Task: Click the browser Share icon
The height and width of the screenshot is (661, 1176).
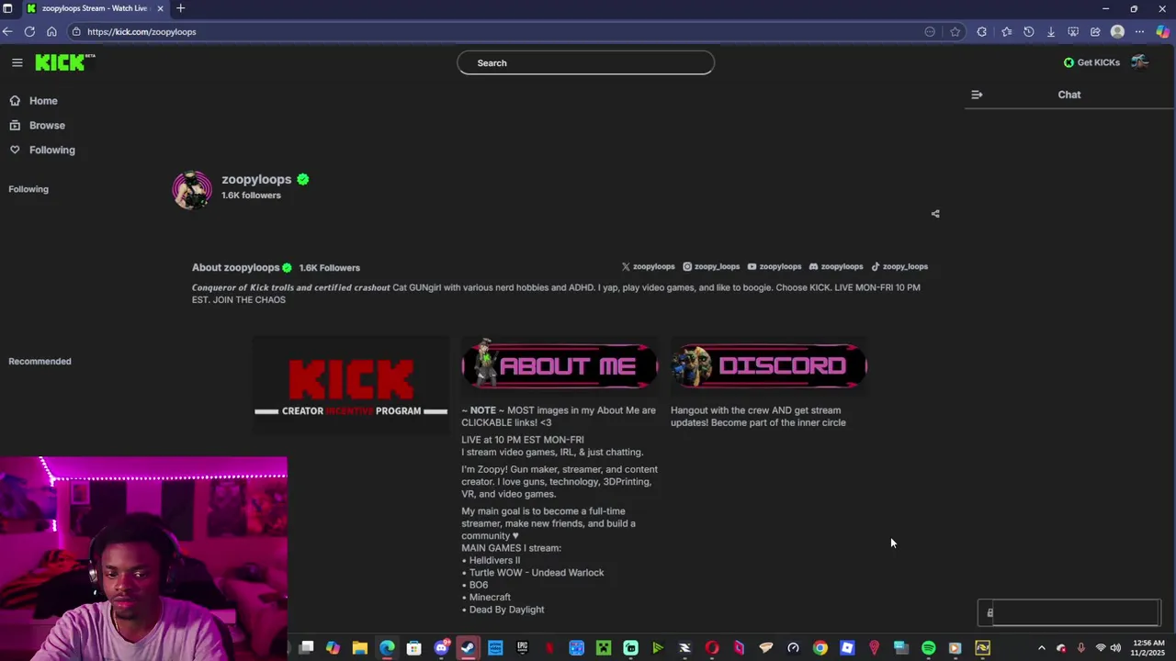Action: [x=1095, y=31]
